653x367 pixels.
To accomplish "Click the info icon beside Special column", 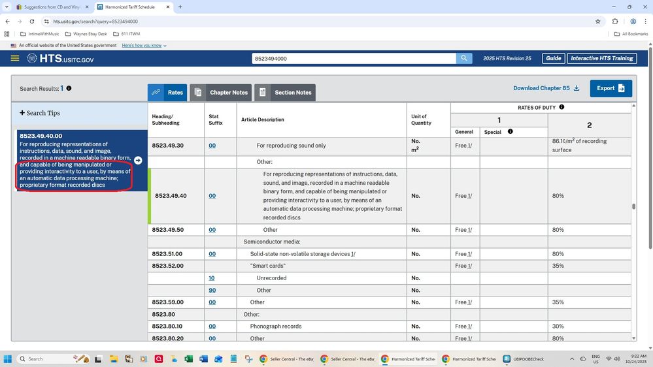I will [x=511, y=132].
